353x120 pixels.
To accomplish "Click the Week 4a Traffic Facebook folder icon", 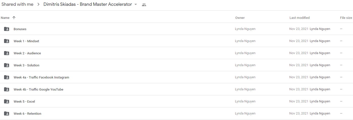I will (x=7, y=77).
